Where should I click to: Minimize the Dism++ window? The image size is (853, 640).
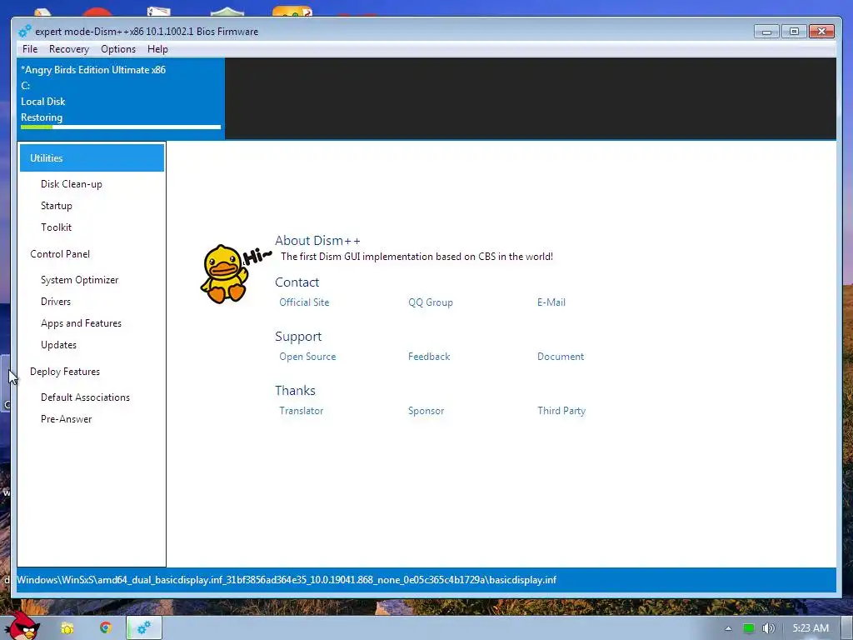tap(766, 32)
